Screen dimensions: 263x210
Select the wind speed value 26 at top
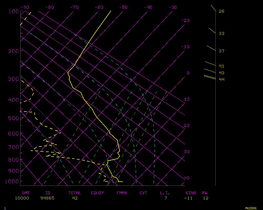[x=221, y=11]
